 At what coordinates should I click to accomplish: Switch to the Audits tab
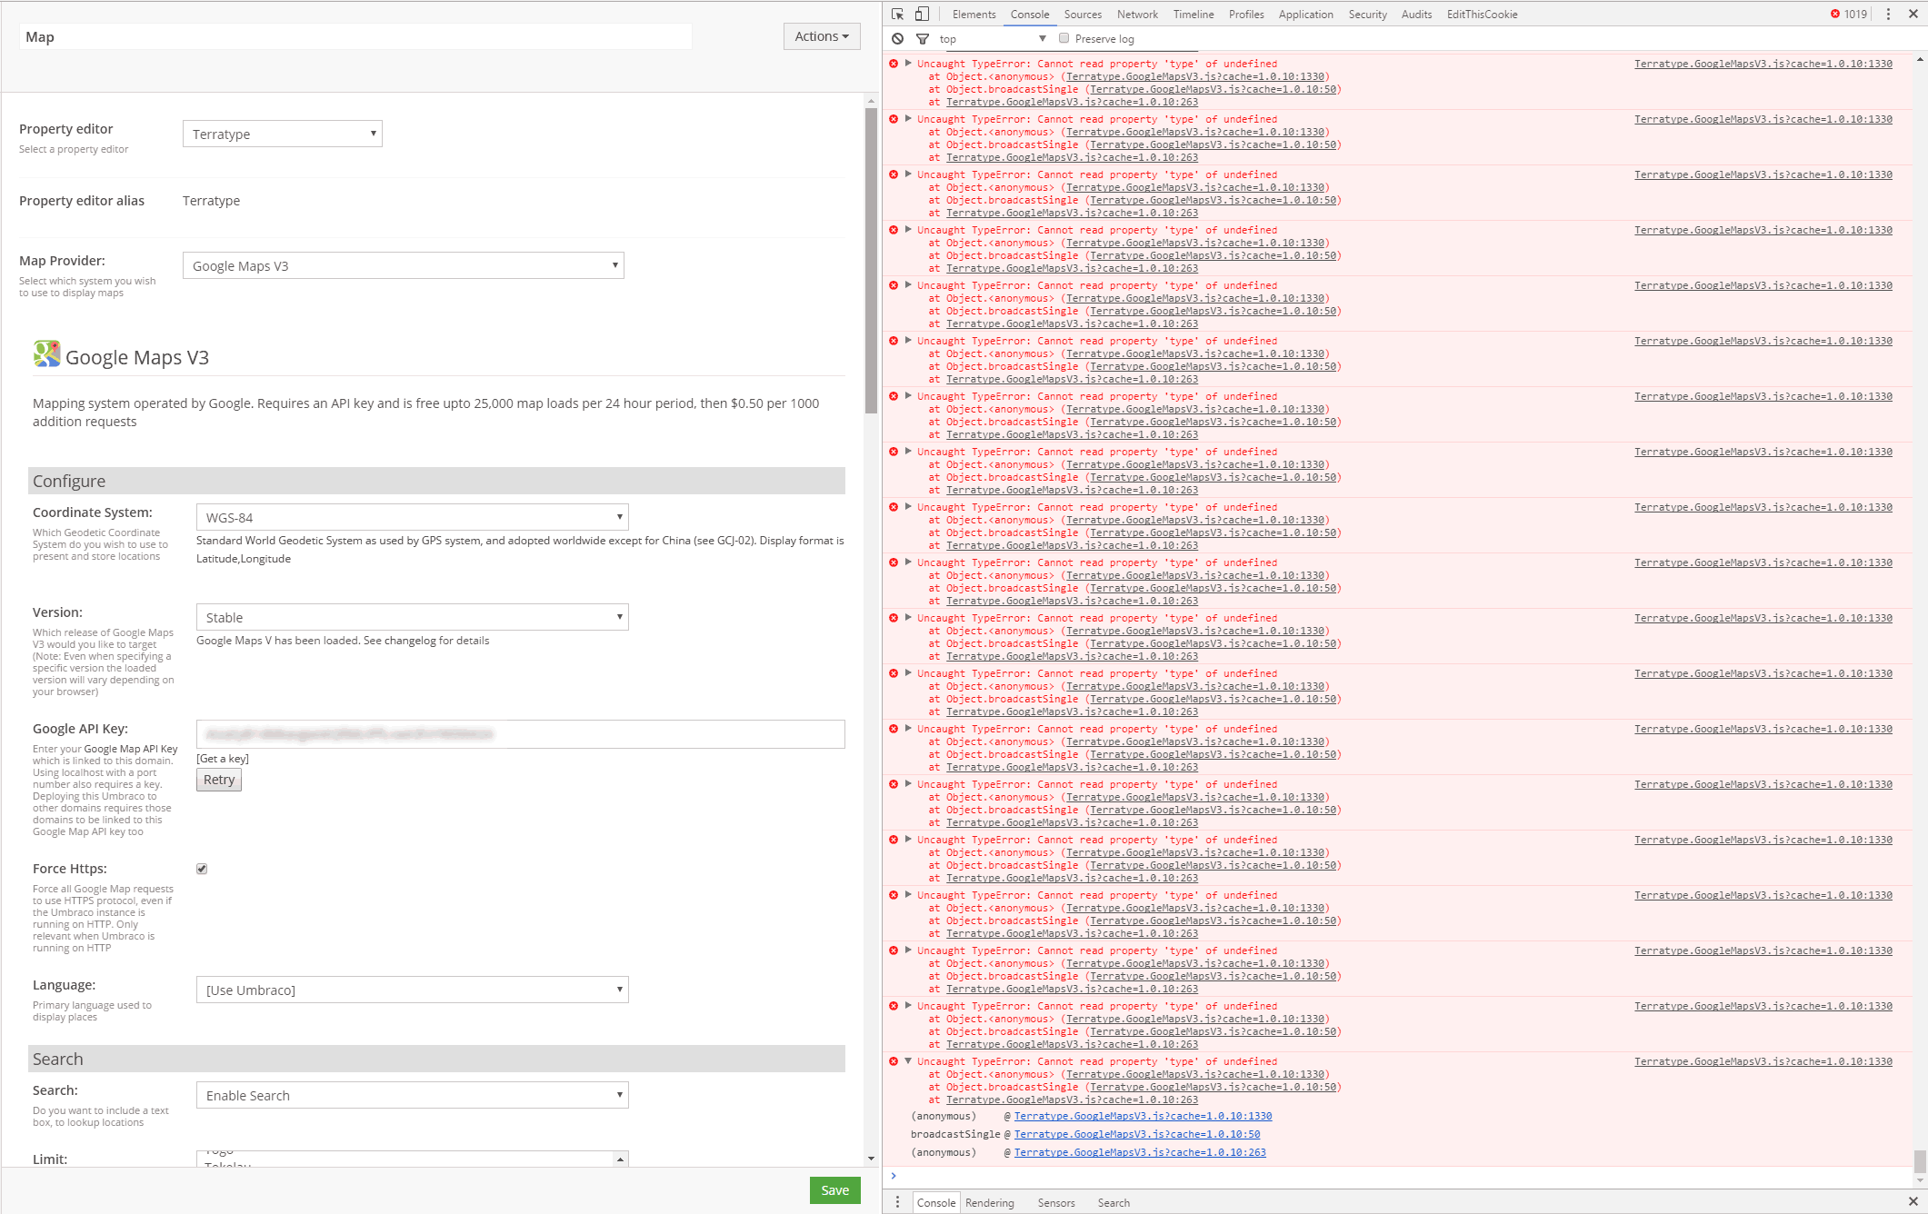pos(1416,14)
